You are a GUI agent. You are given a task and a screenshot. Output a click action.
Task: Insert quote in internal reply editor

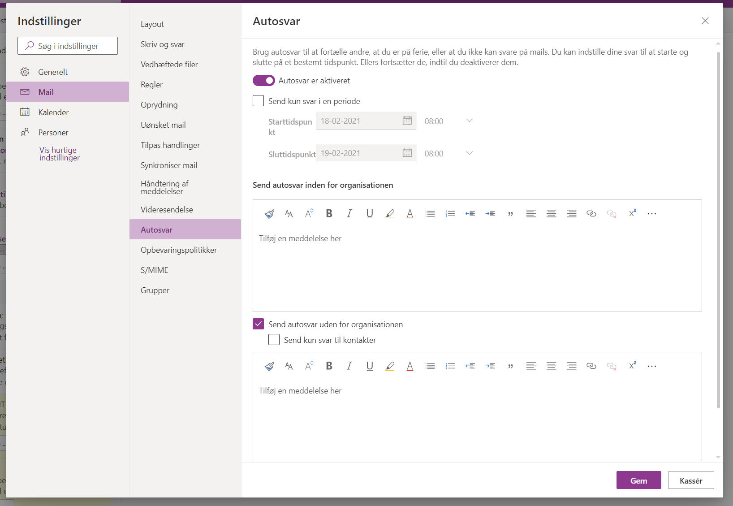coord(511,214)
